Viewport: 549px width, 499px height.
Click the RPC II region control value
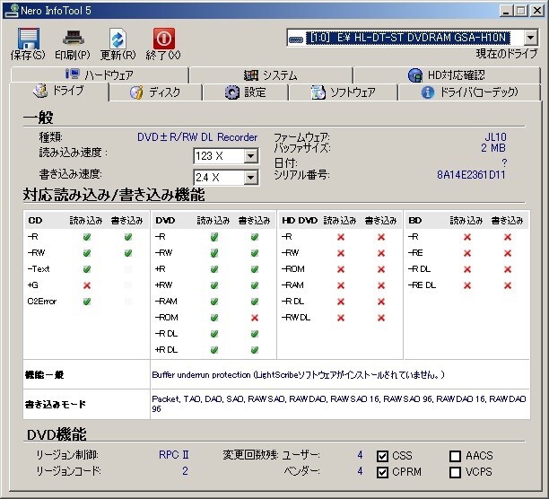pos(174,455)
